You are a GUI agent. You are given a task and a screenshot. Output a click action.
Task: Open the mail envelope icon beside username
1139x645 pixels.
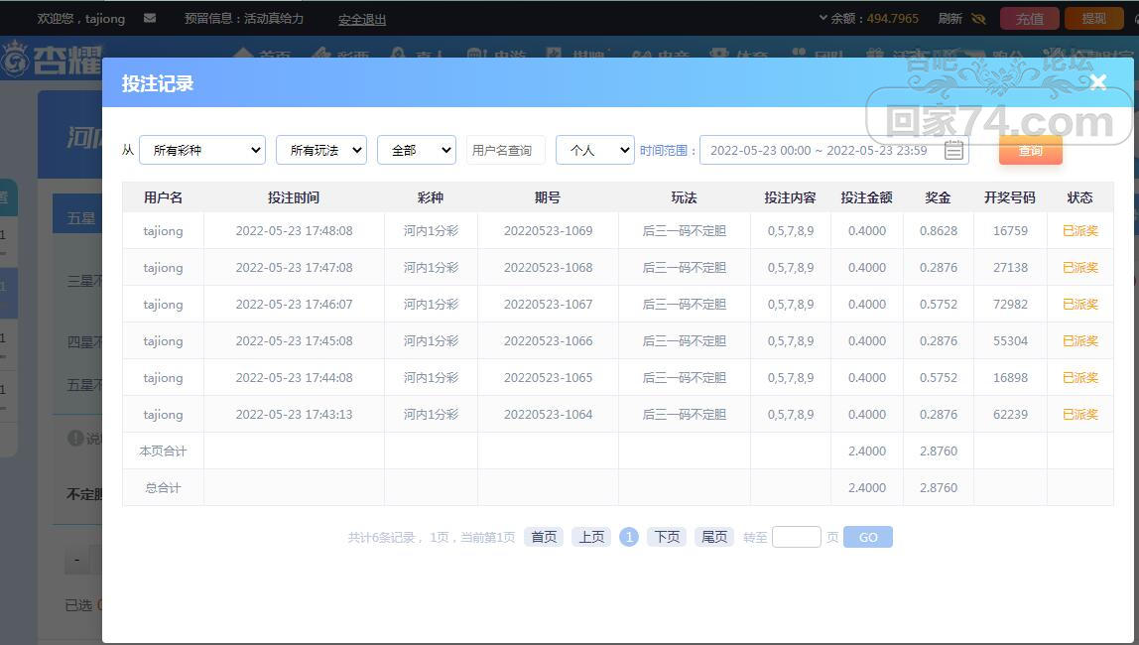[x=150, y=18]
